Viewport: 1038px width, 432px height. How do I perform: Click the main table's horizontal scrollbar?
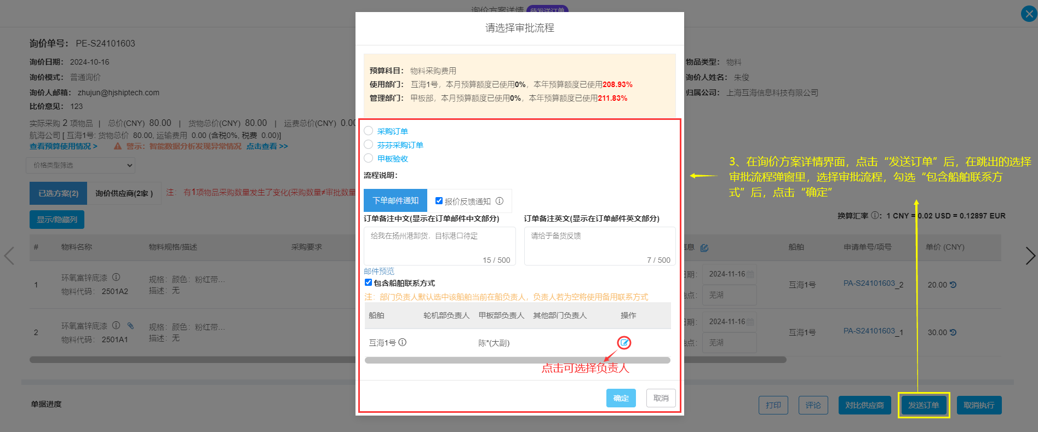tap(408, 360)
